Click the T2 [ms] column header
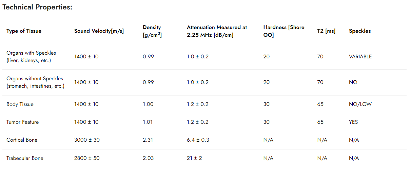 pyautogui.click(x=326, y=31)
